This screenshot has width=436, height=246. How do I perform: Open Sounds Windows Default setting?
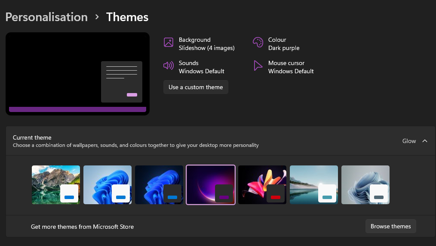201,67
